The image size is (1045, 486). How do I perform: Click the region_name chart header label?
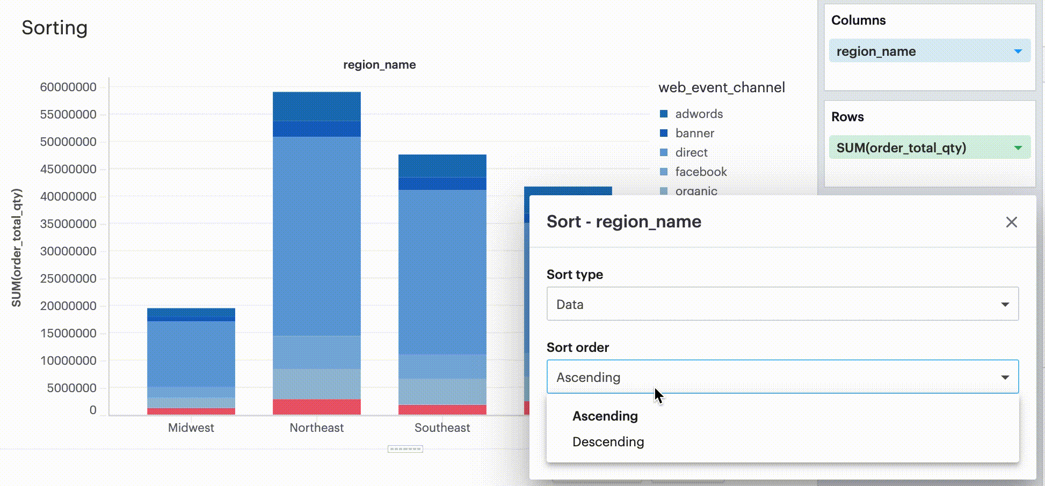[379, 64]
